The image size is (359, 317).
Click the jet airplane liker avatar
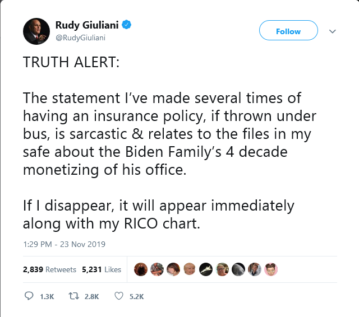click(x=206, y=269)
